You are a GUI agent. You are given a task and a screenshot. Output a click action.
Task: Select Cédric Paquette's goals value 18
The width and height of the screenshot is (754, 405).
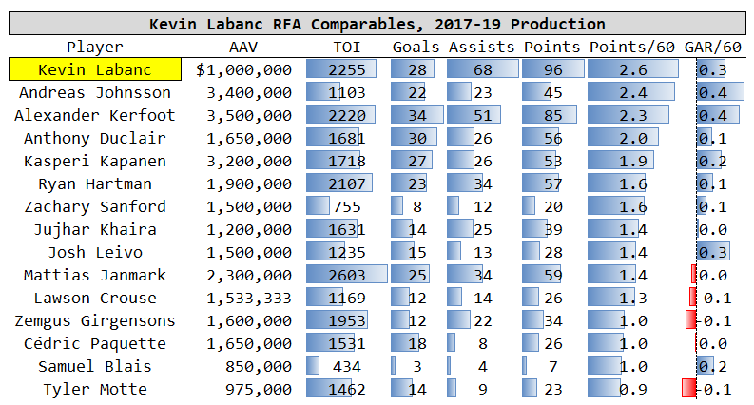pos(417,344)
